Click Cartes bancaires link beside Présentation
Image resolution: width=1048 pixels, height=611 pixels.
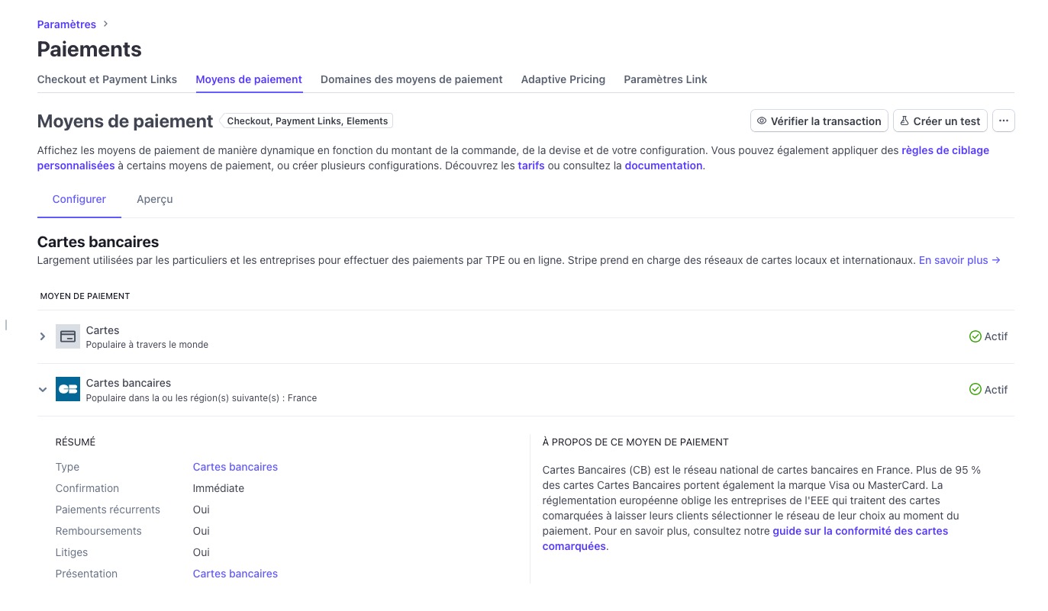point(235,574)
